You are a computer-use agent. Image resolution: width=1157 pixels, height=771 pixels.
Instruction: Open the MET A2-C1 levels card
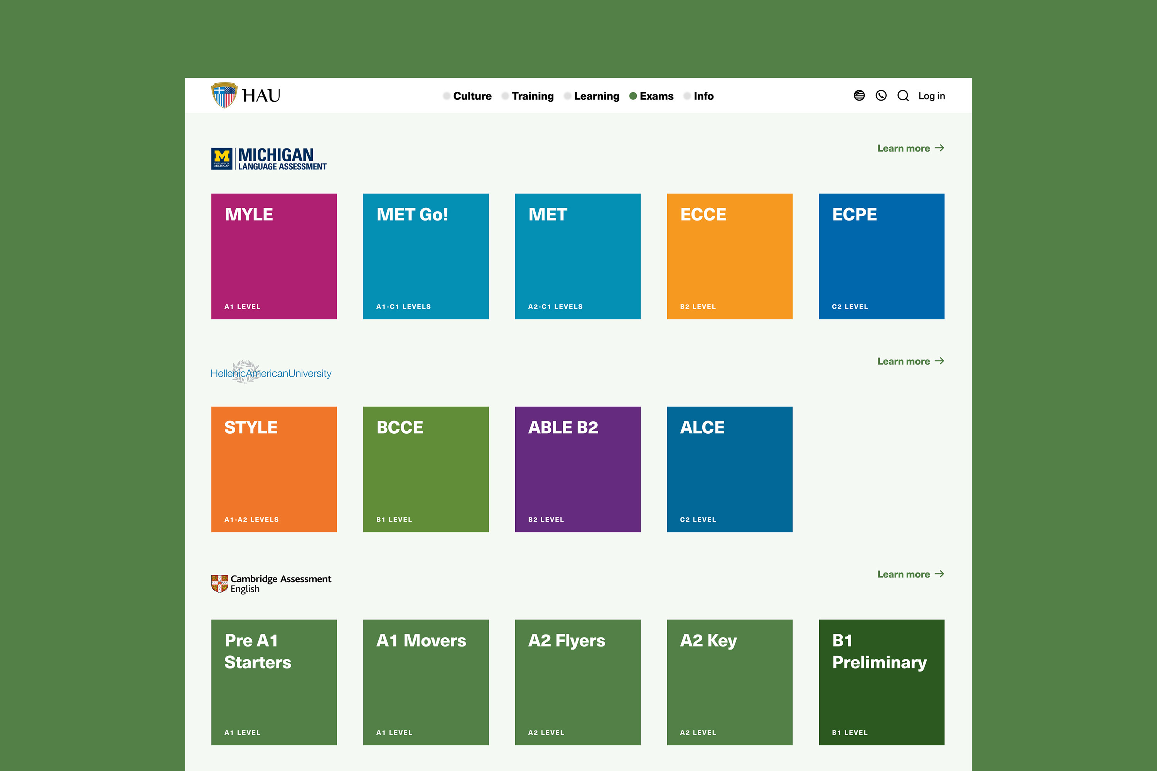[x=577, y=256]
